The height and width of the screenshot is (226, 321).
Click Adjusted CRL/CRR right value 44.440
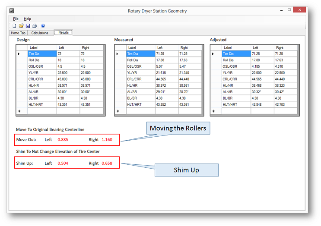coord(286,79)
